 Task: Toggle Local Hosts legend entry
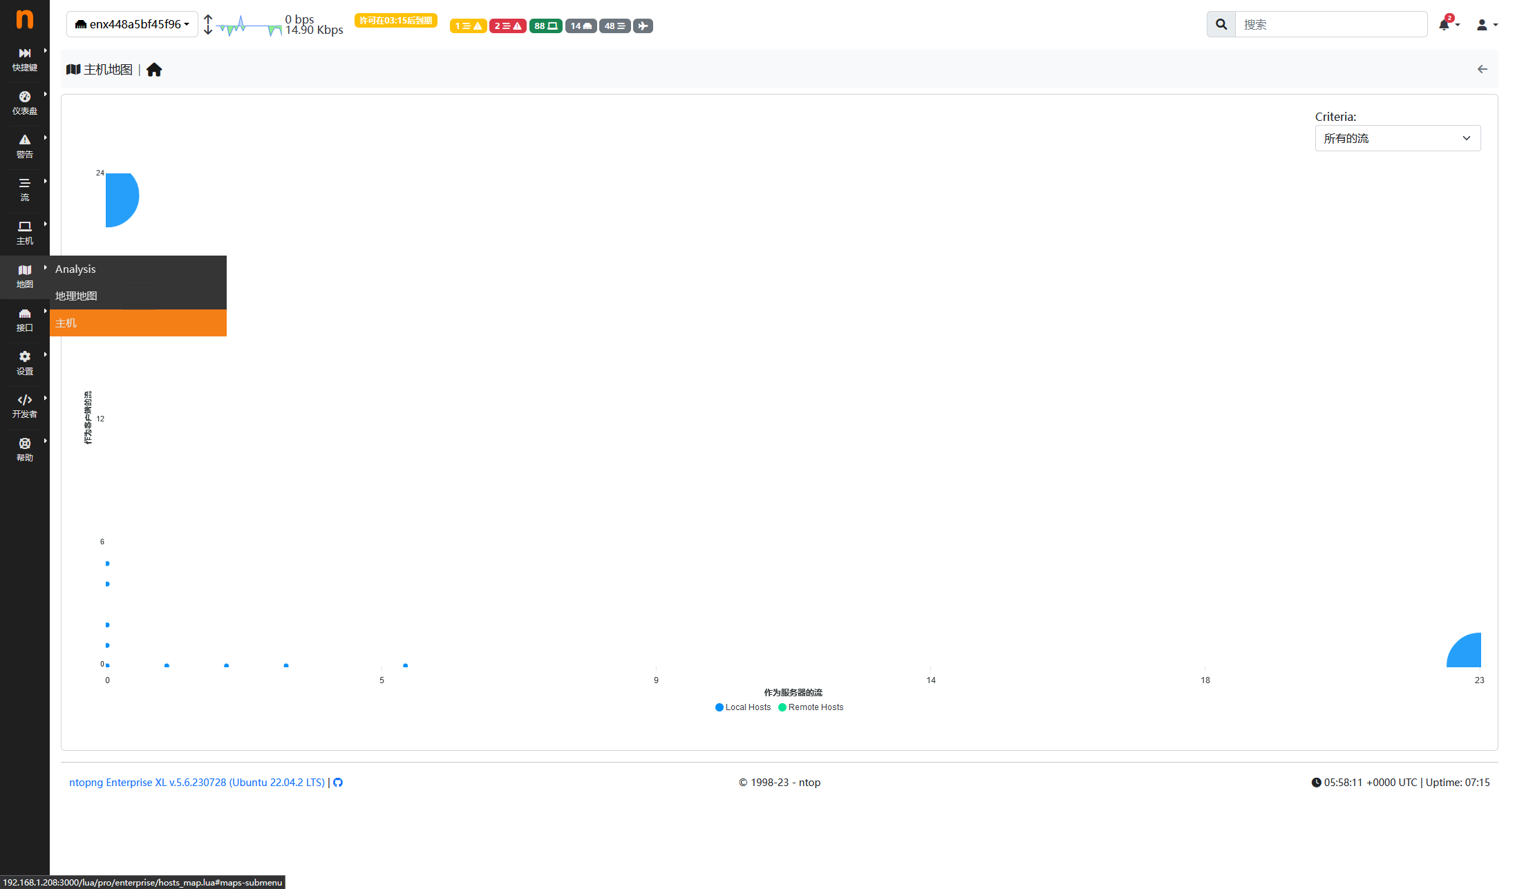[x=743, y=707]
